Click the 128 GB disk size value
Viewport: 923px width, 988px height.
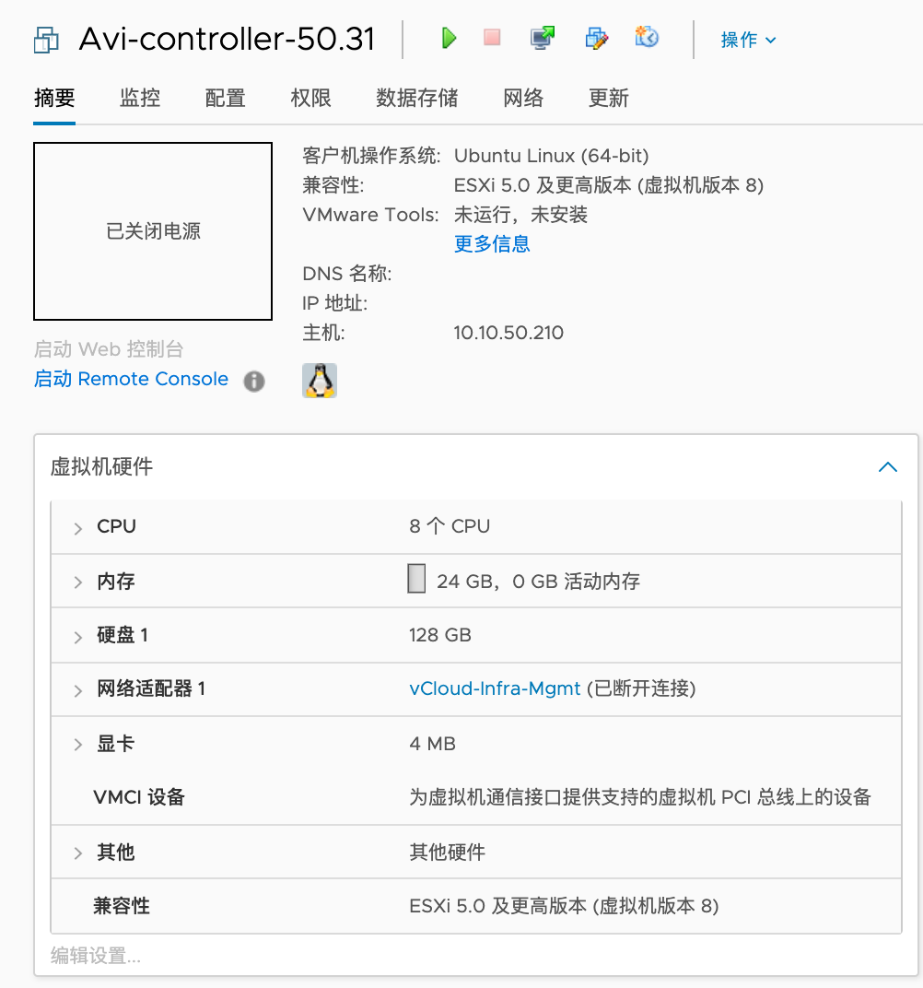(x=440, y=635)
